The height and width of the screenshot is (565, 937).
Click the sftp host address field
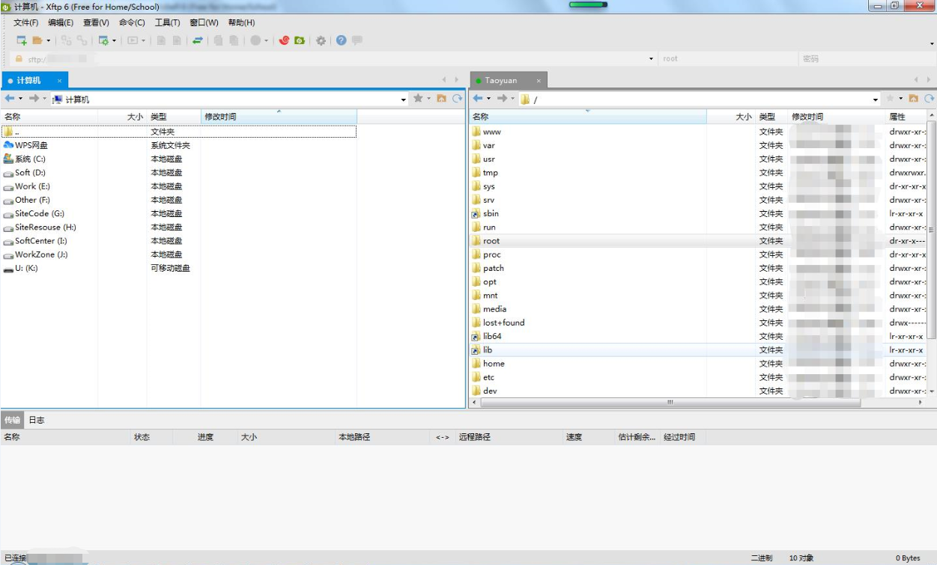coord(335,58)
